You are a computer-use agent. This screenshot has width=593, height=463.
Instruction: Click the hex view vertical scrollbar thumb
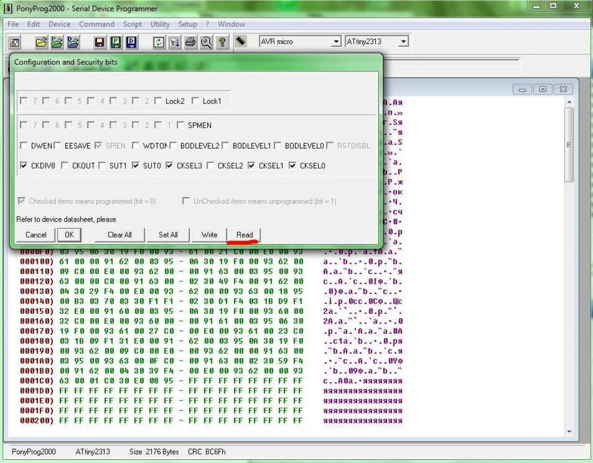[x=569, y=145]
